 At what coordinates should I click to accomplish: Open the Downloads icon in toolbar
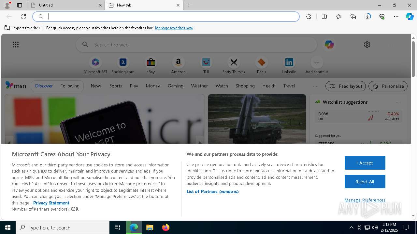tap(367, 17)
